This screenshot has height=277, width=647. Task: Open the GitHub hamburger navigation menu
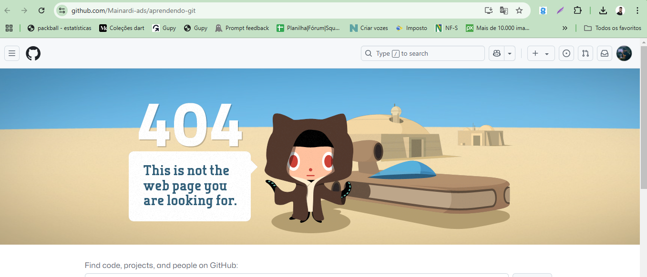[12, 53]
